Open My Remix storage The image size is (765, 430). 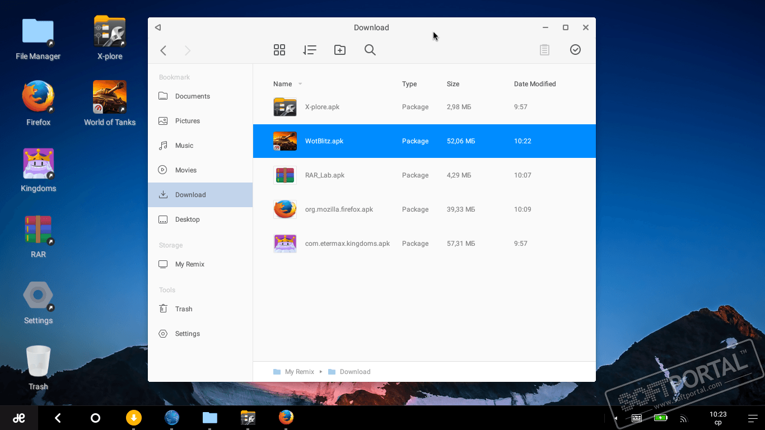pyautogui.click(x=189, y=264)
